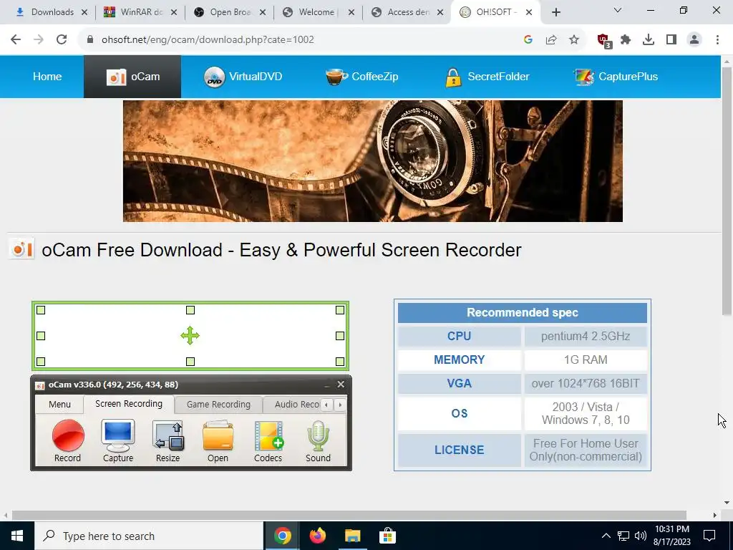The height and width of the screenshot is (550, 733).
Task: Click the oCam Resize icon
Action: [x=168, y=435]
